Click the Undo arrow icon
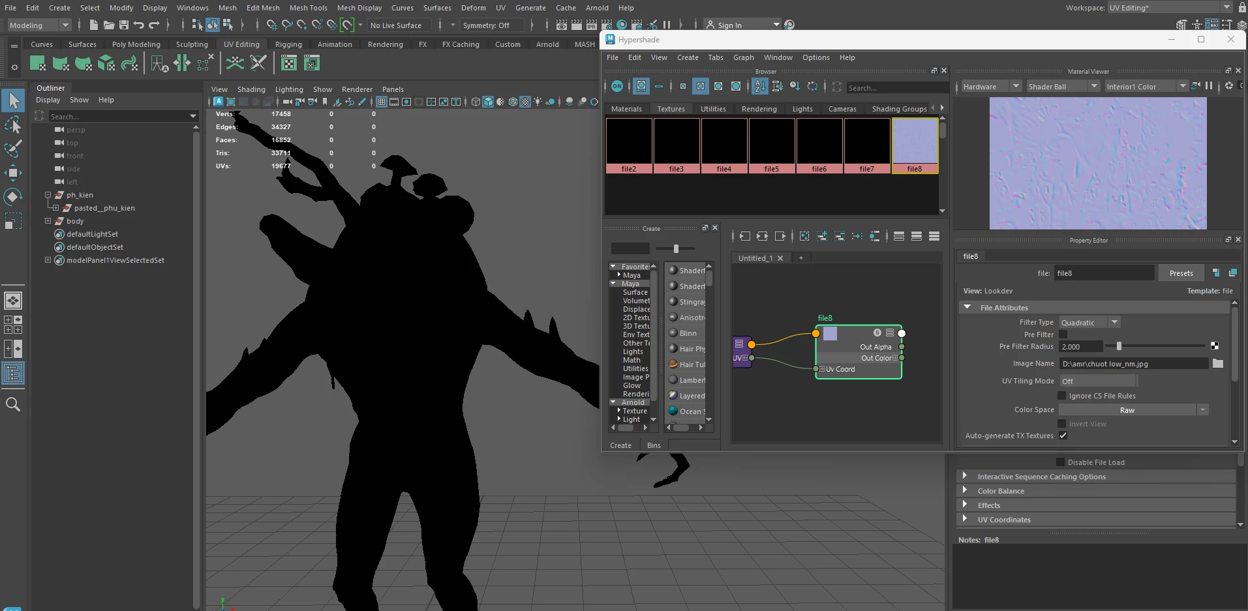Screen dimensions: 1248x611 click(138, 25)
